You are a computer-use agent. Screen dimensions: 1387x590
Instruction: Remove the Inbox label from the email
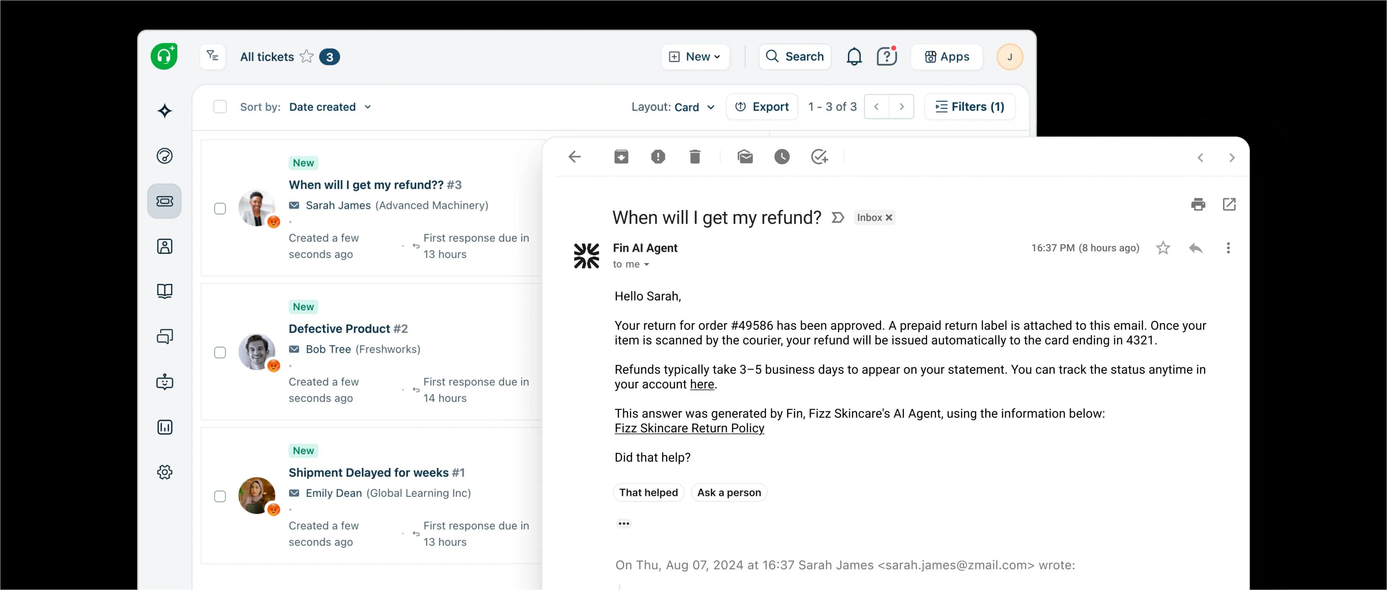coord(890,217)
